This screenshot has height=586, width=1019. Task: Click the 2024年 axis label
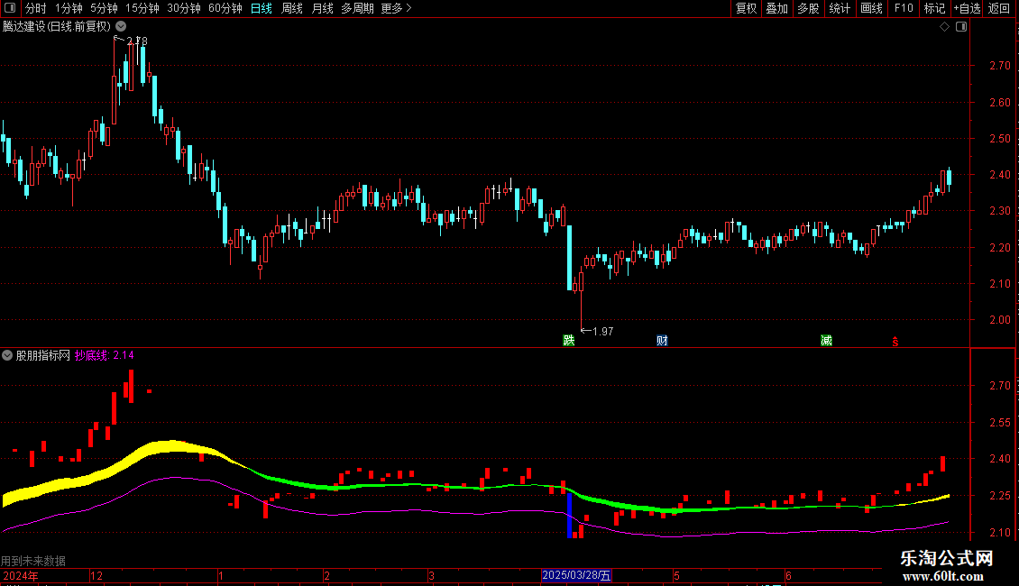(20, 575)
